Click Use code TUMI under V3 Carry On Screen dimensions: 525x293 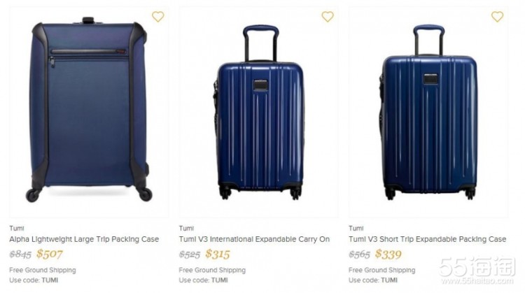point(203,280)
